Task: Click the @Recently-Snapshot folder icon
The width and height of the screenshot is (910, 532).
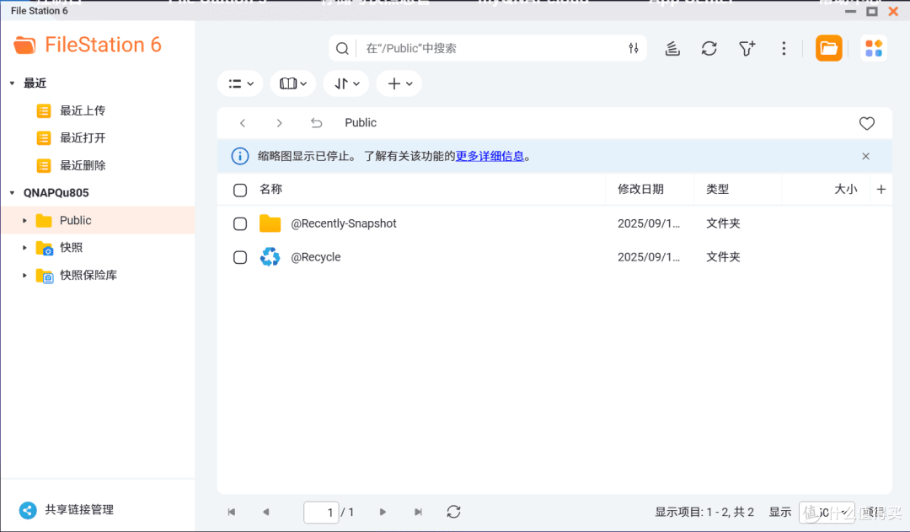Action: [x=270, y=223]
